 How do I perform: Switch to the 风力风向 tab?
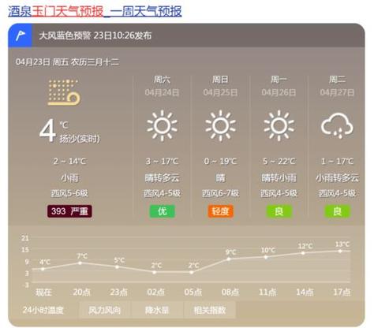tap(104, 310)
